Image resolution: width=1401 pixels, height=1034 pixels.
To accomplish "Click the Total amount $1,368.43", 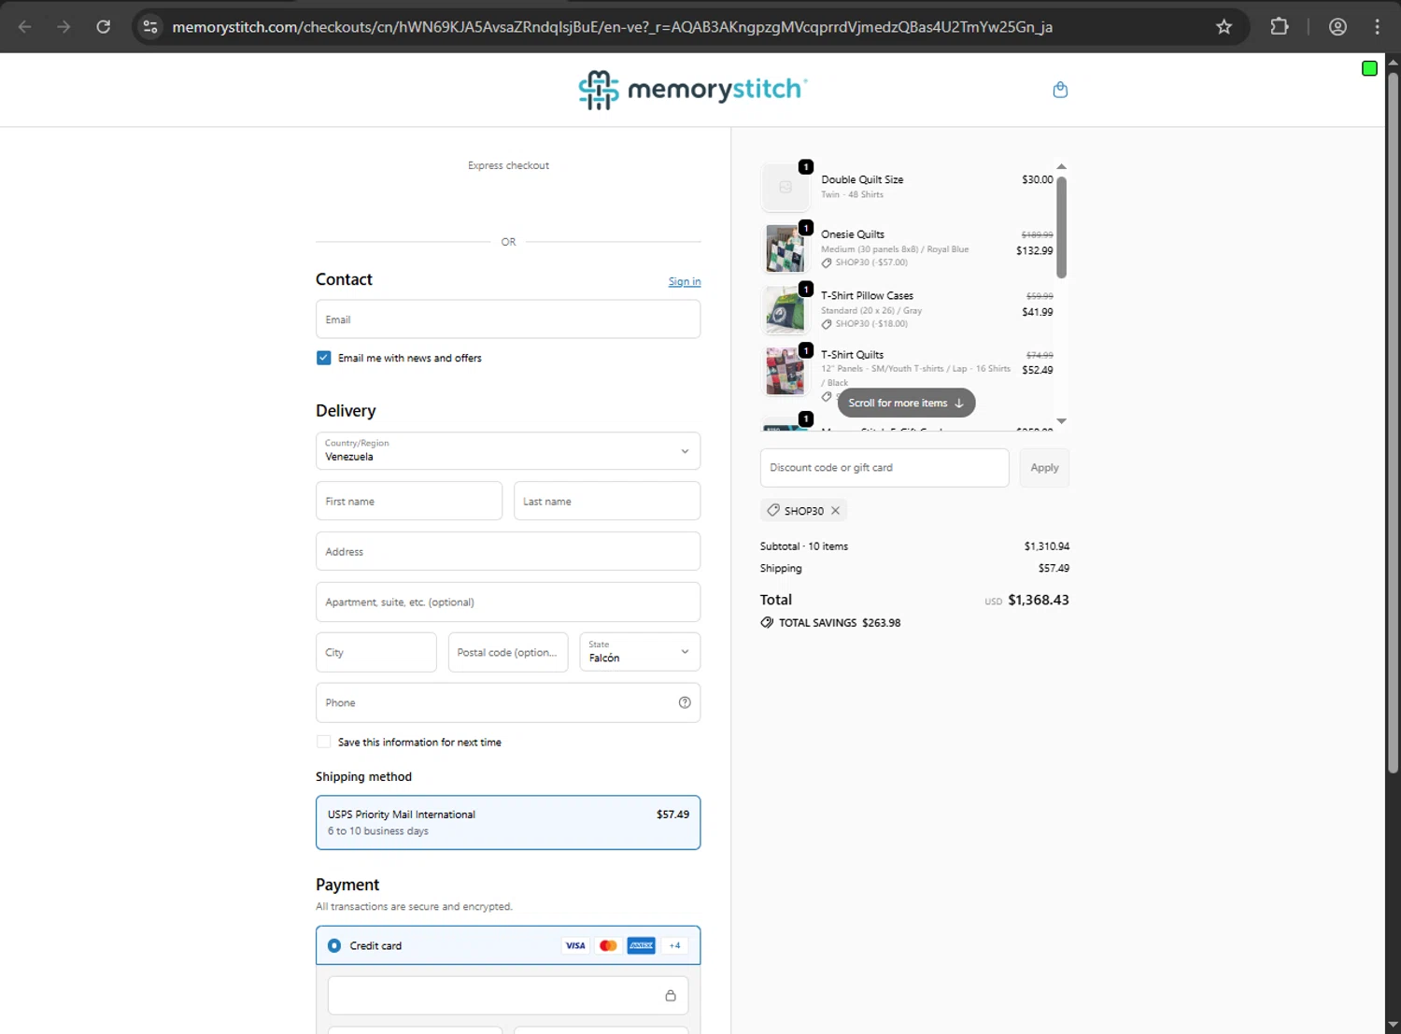I will pos(1039,600).
